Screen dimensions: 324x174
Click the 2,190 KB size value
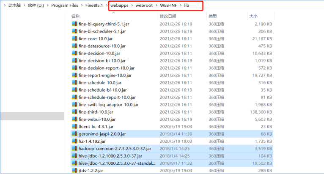tap(263, 24)
